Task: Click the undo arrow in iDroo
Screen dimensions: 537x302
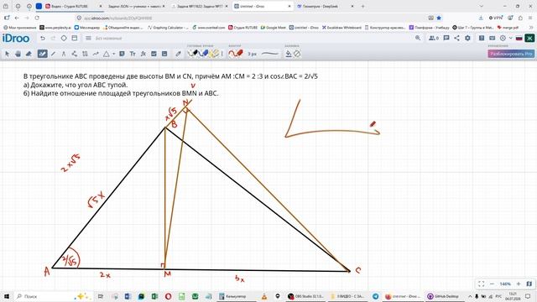Action: click(x=43, y=39)
